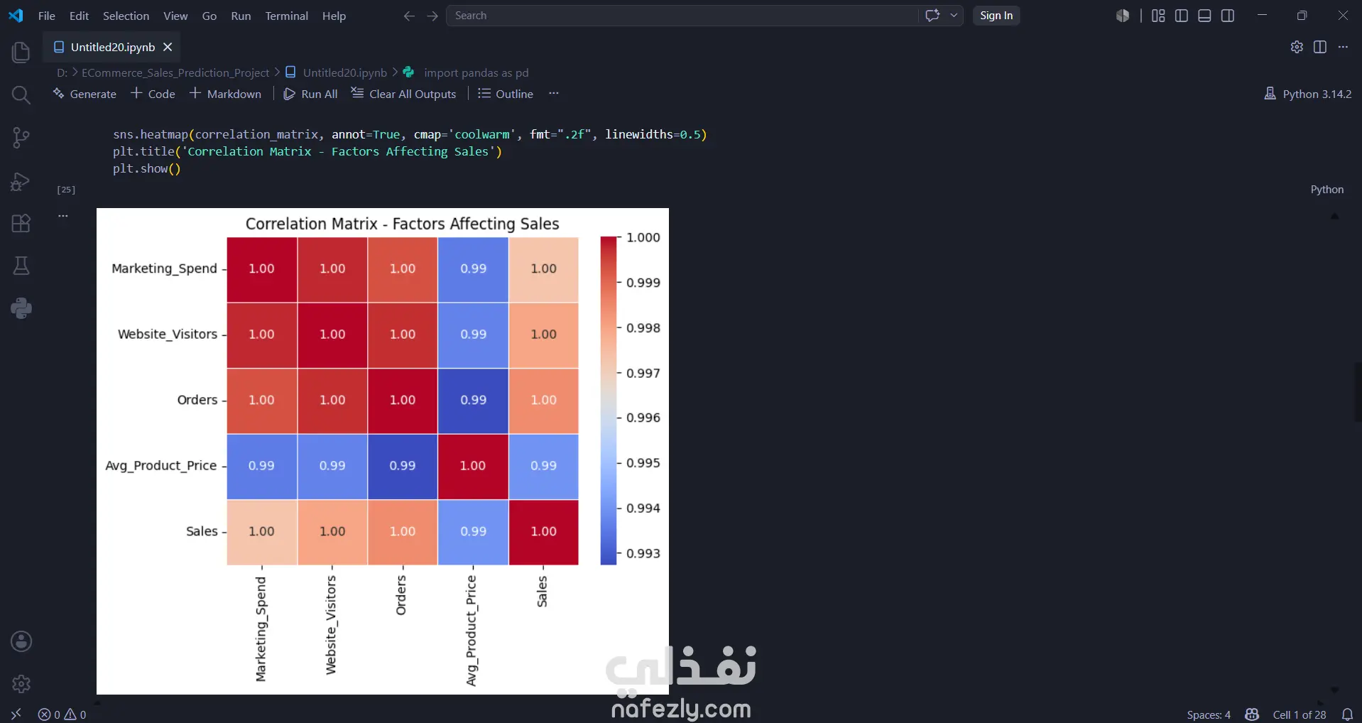Image resolution: width=1362 pixels, height=723 pixels.
Task: Open the Search view icon
Action: (x=21, y=94)
